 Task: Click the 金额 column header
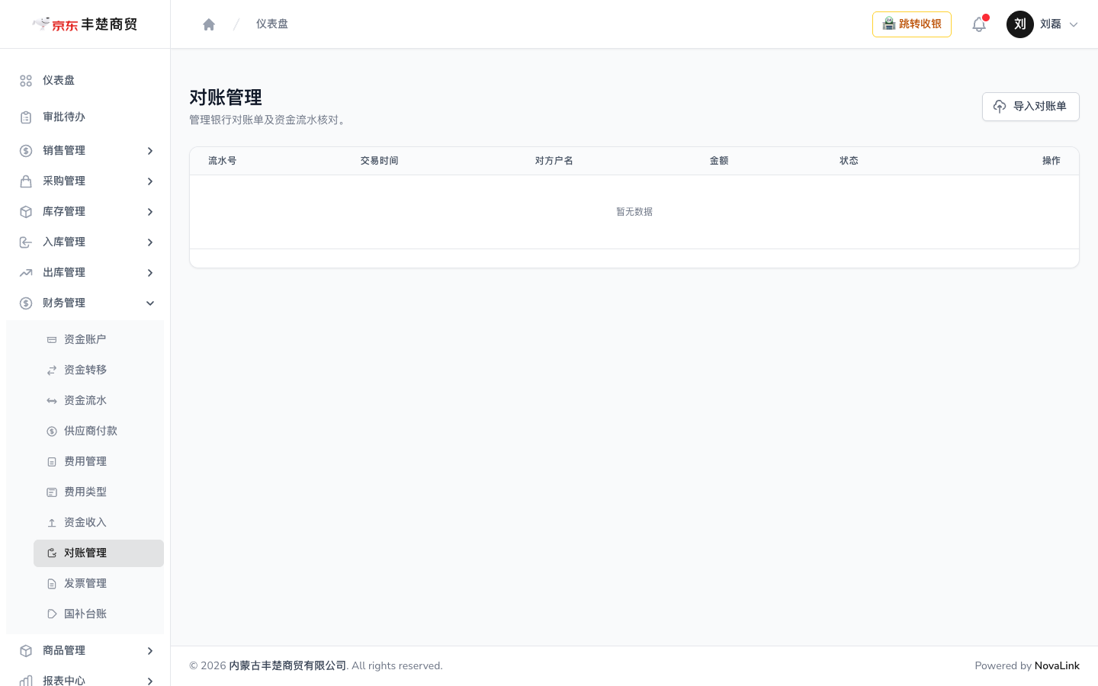click(719, 161)
